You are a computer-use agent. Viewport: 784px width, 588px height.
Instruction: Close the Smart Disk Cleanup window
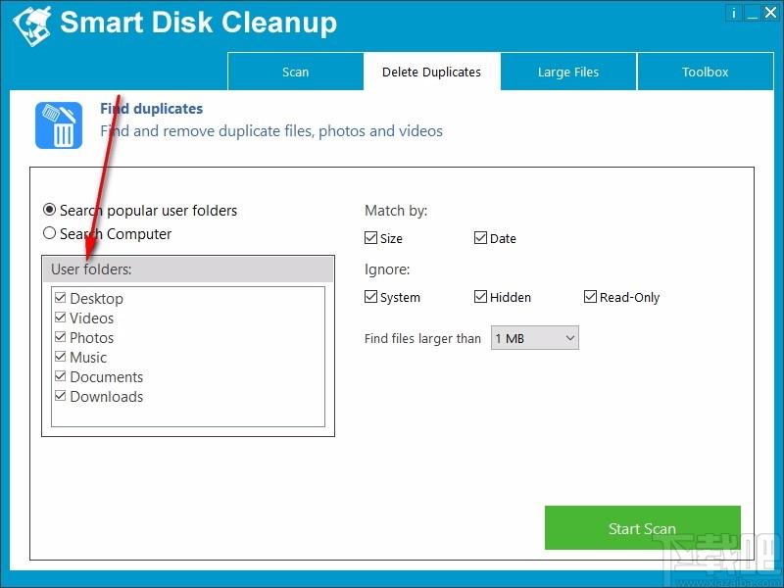(x=770, y=13)
